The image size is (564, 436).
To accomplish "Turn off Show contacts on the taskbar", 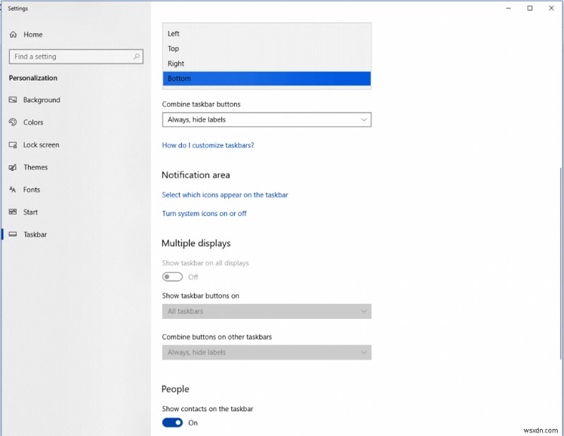I will click(172, 423).
